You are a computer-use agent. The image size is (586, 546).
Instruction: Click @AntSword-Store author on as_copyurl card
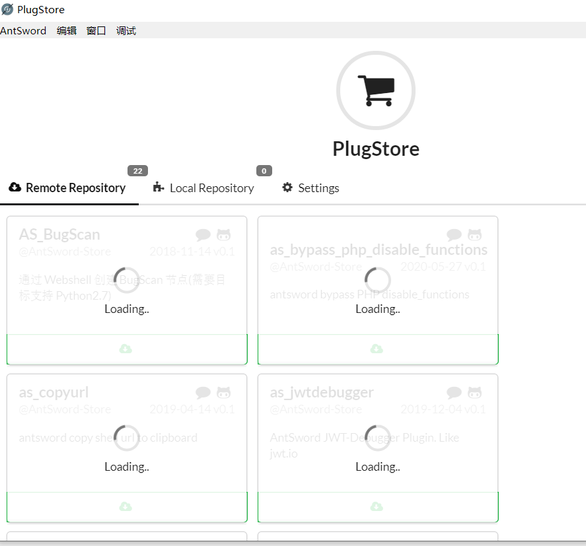(65, 410)
